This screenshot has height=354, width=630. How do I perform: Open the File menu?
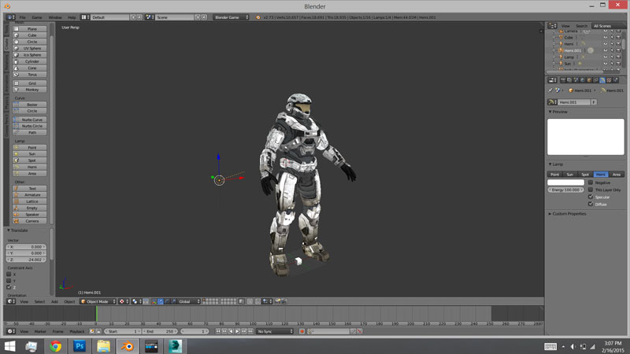point(23,17)
